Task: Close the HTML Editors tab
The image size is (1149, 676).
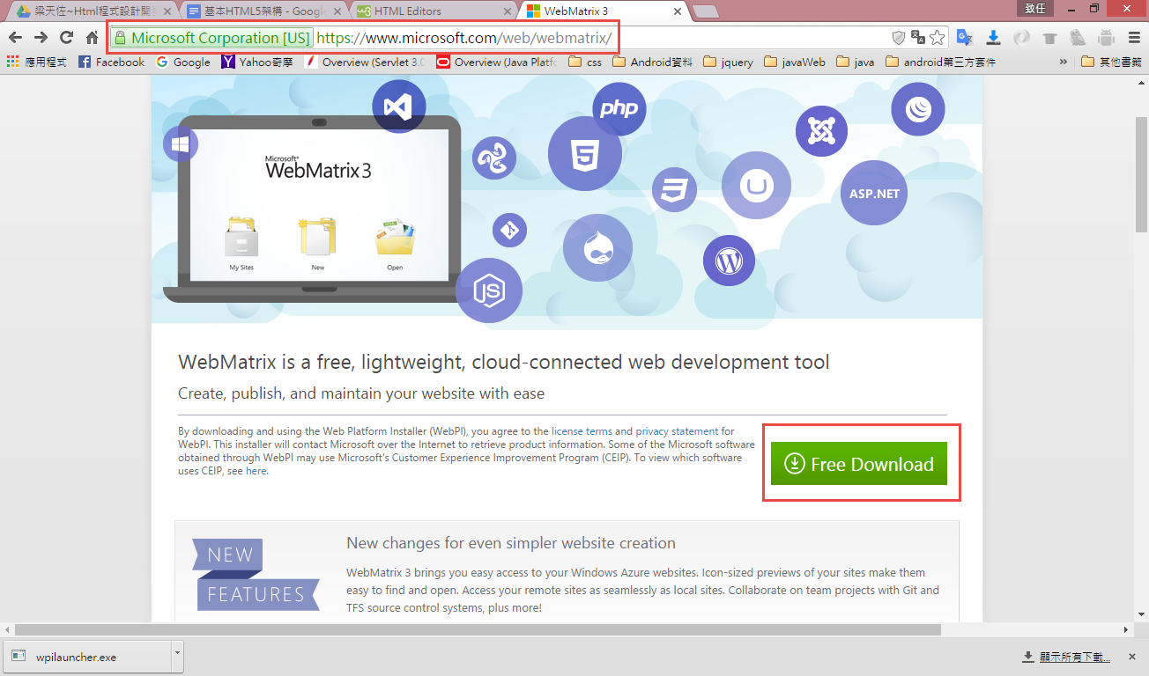Action: coord(506,11)
